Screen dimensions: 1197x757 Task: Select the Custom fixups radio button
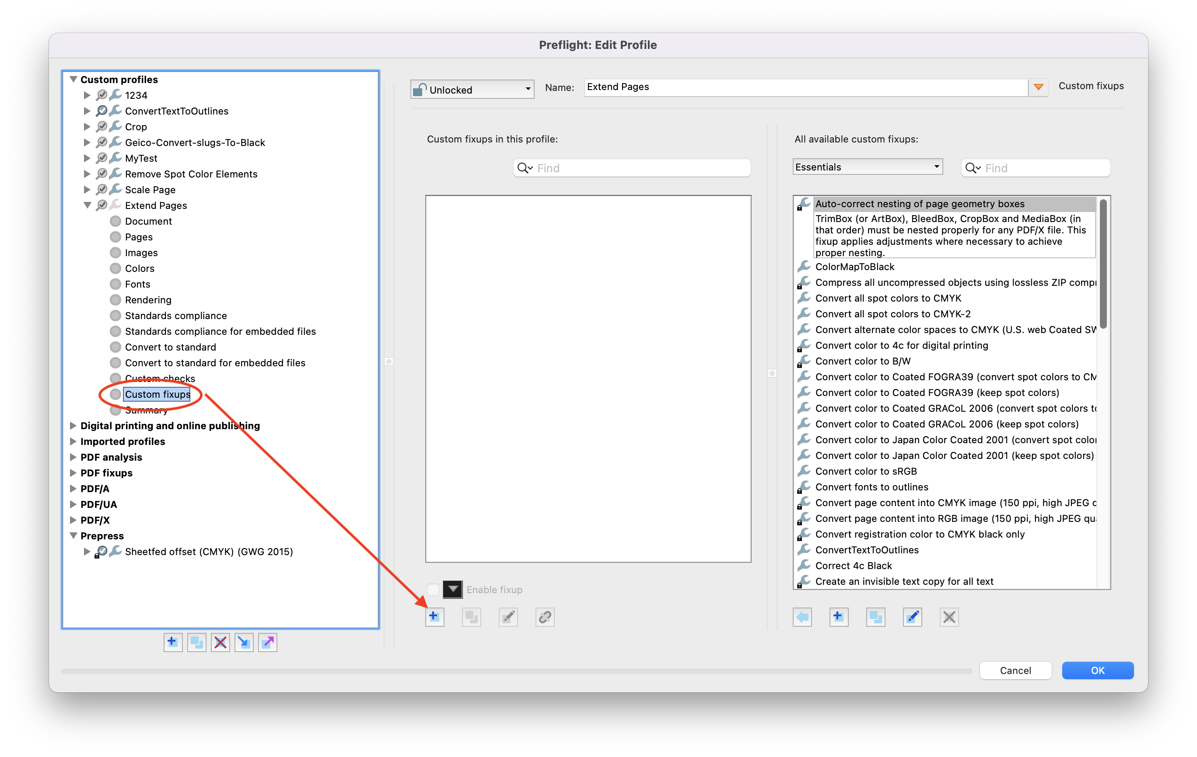(x=116, y=394)
